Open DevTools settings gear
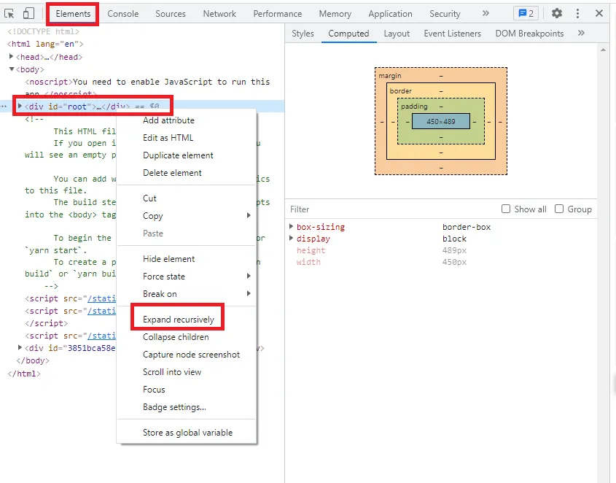The width and height of the screenshot is (616, 483). 557,13
